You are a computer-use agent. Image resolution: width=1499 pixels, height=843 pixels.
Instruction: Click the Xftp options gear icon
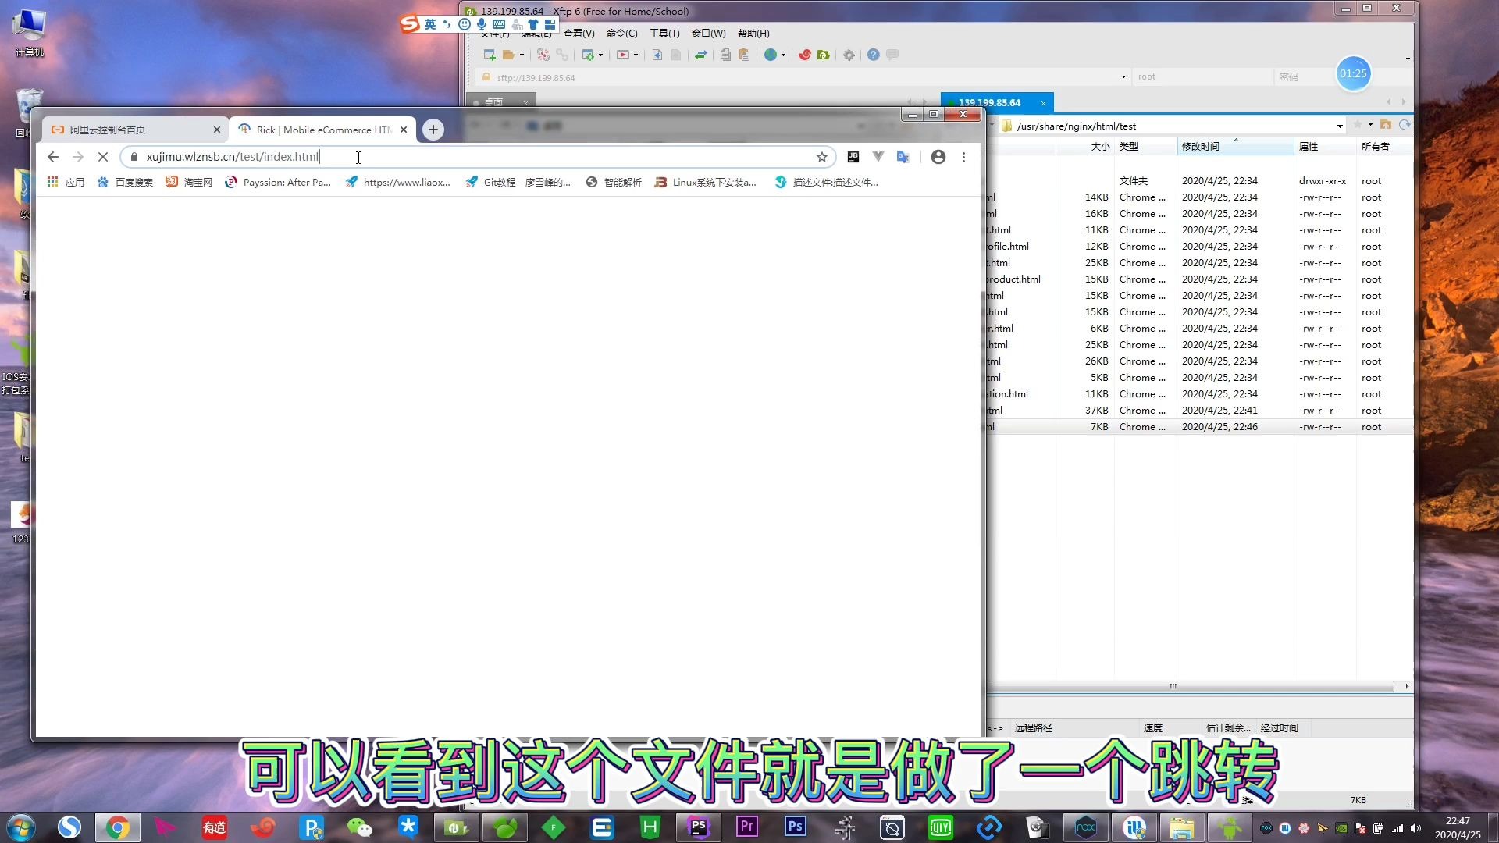[849, 55]
